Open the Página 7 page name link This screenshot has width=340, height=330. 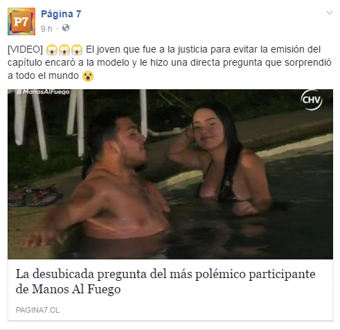click(61, 15)
